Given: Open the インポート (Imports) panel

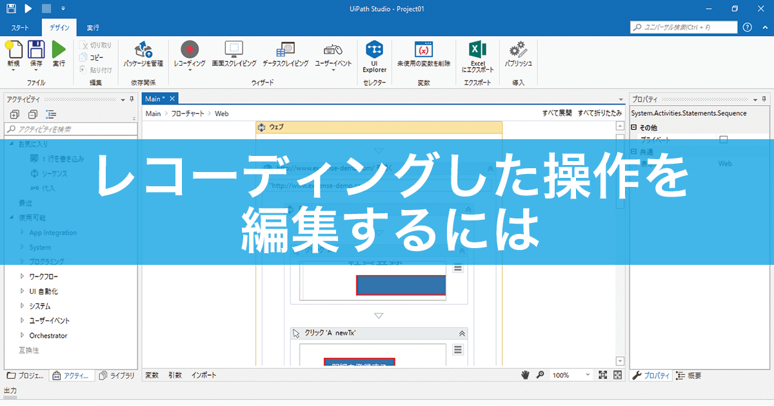Looking at the screenshot, I should point(204,374).
